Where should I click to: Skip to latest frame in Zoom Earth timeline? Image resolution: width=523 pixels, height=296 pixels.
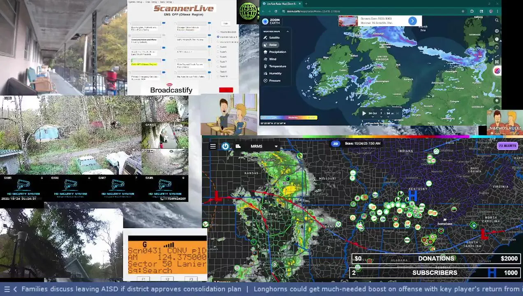[397, 113]
